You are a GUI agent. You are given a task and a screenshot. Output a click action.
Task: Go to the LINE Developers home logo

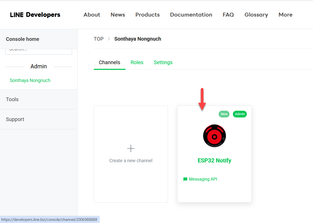pyautogui.click(x=35, y=15)
